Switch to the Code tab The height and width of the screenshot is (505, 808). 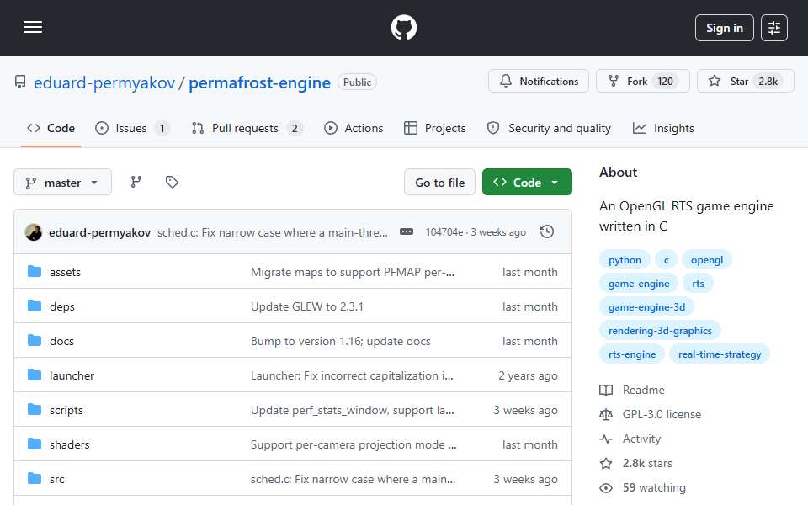coord(50,128)
